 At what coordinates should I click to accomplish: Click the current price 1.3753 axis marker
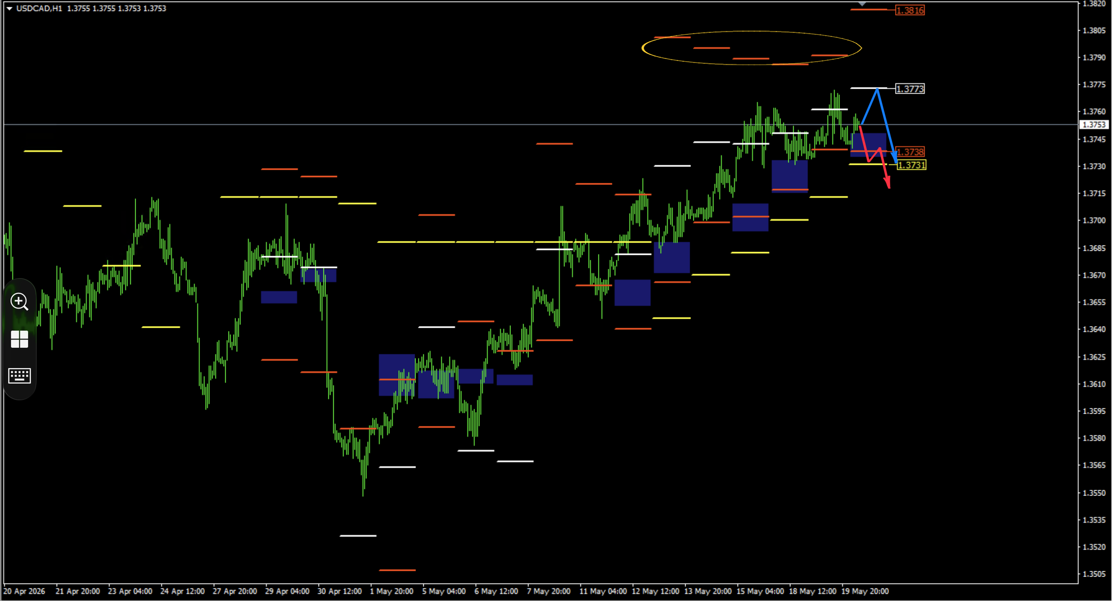(1094, 125)
